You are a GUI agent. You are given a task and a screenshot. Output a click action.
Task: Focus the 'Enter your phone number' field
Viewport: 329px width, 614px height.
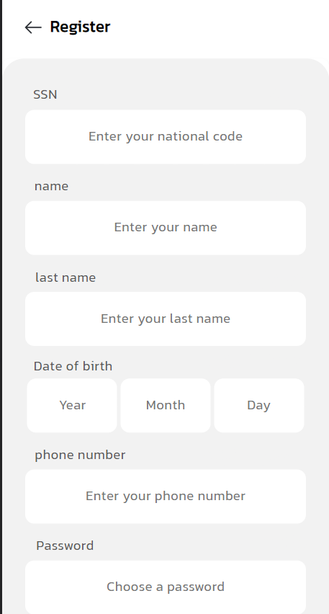pos(166,497)
